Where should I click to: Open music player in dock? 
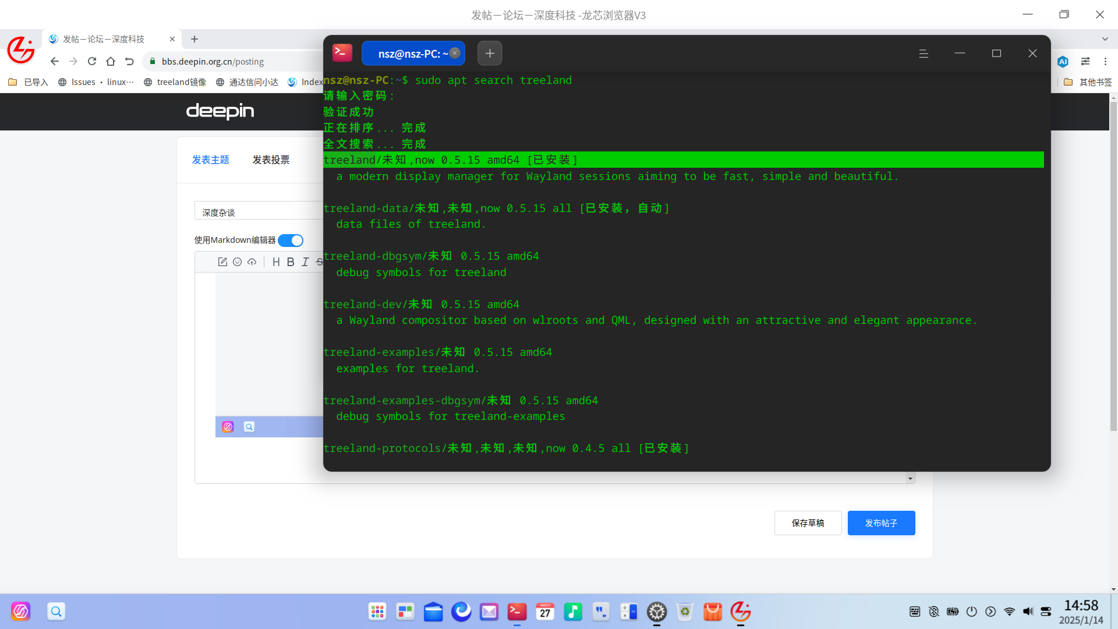pyautogui.click(x=573, y=612)
